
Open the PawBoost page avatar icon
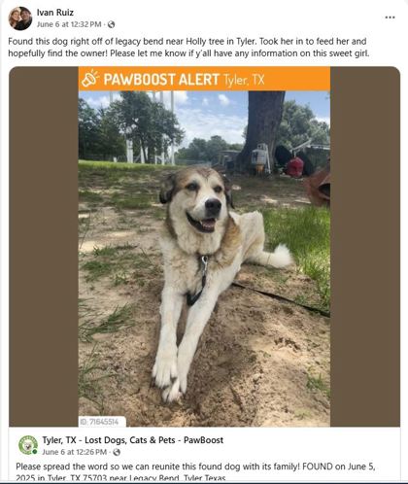[x=28, y=445]
